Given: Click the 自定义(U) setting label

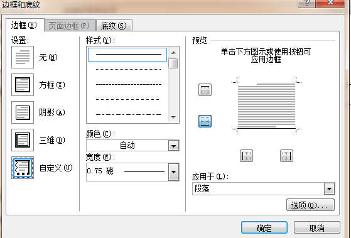Looking at the screenshot, I should click(x=56, y=168).
